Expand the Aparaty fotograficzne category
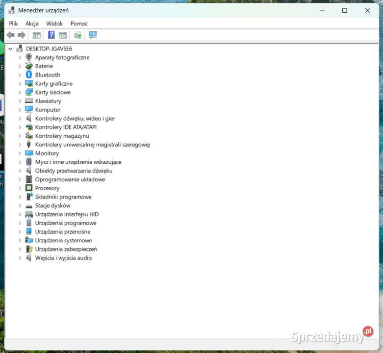Image resolution: width=383 pixels, height=353 pixels. [x=20, y=58]
